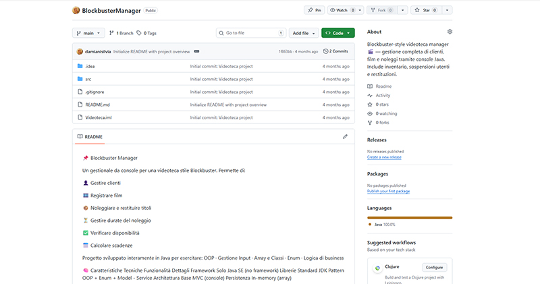View the 0 forks link

point(378,123)
